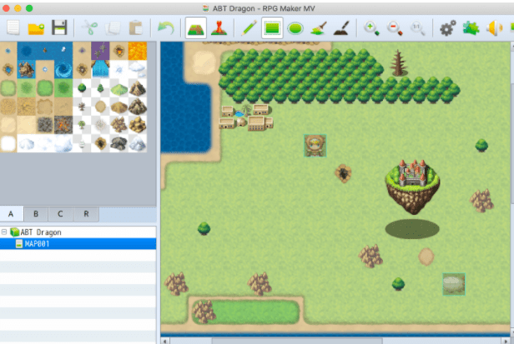Select the dark cave hole on the map
Screen dimensions: 514x344
pyautogui.click(x=343, y=173)
